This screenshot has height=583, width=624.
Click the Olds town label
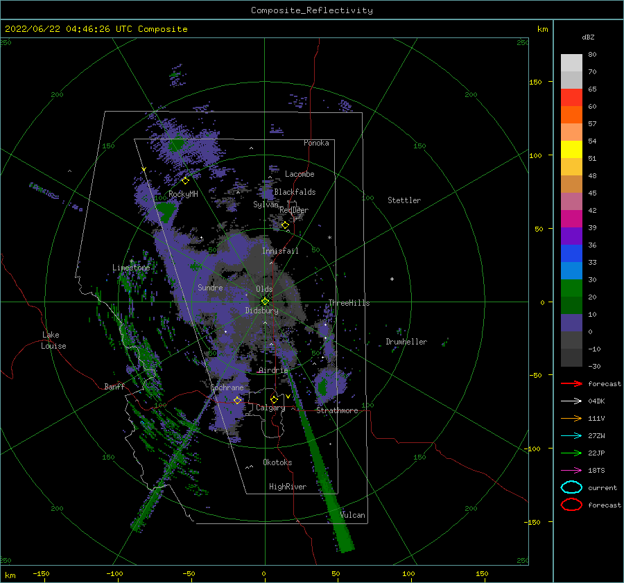coord(264,289)
